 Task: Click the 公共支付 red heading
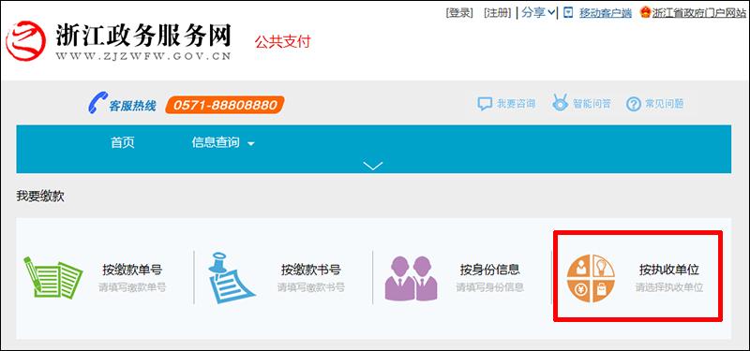click(283, 42)
